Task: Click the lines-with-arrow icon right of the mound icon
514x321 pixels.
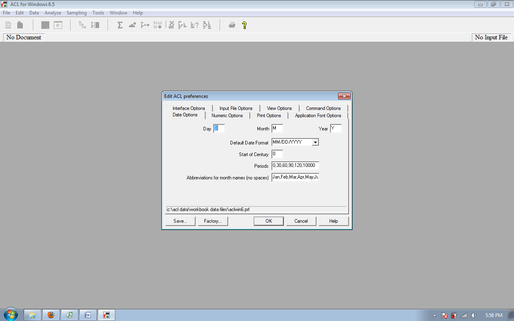Action: coord(145,25)
